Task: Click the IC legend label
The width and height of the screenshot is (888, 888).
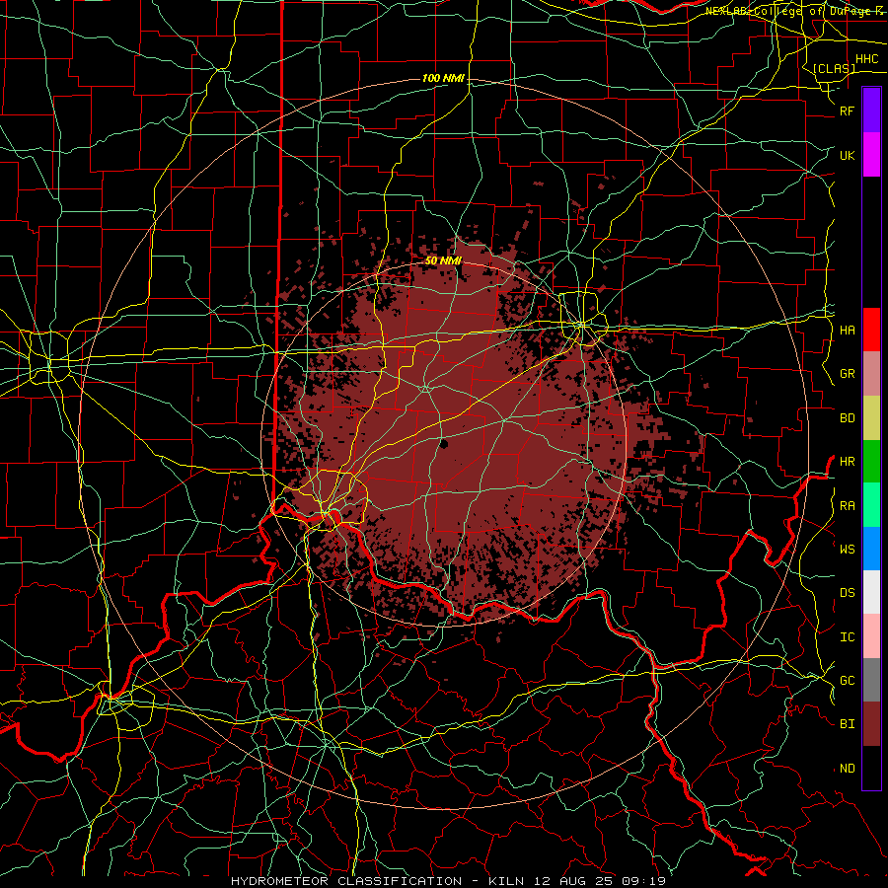Action: 847,637
